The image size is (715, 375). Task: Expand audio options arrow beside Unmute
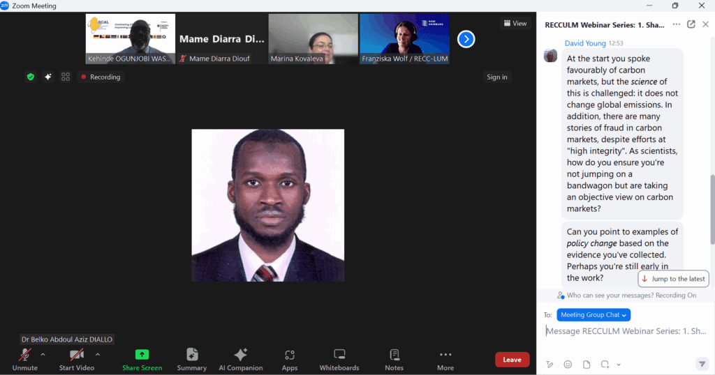click(43, 354)
